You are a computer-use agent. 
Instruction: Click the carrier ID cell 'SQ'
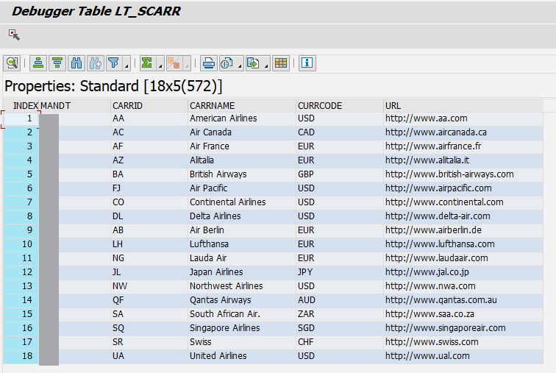click(x=149, y=328)
